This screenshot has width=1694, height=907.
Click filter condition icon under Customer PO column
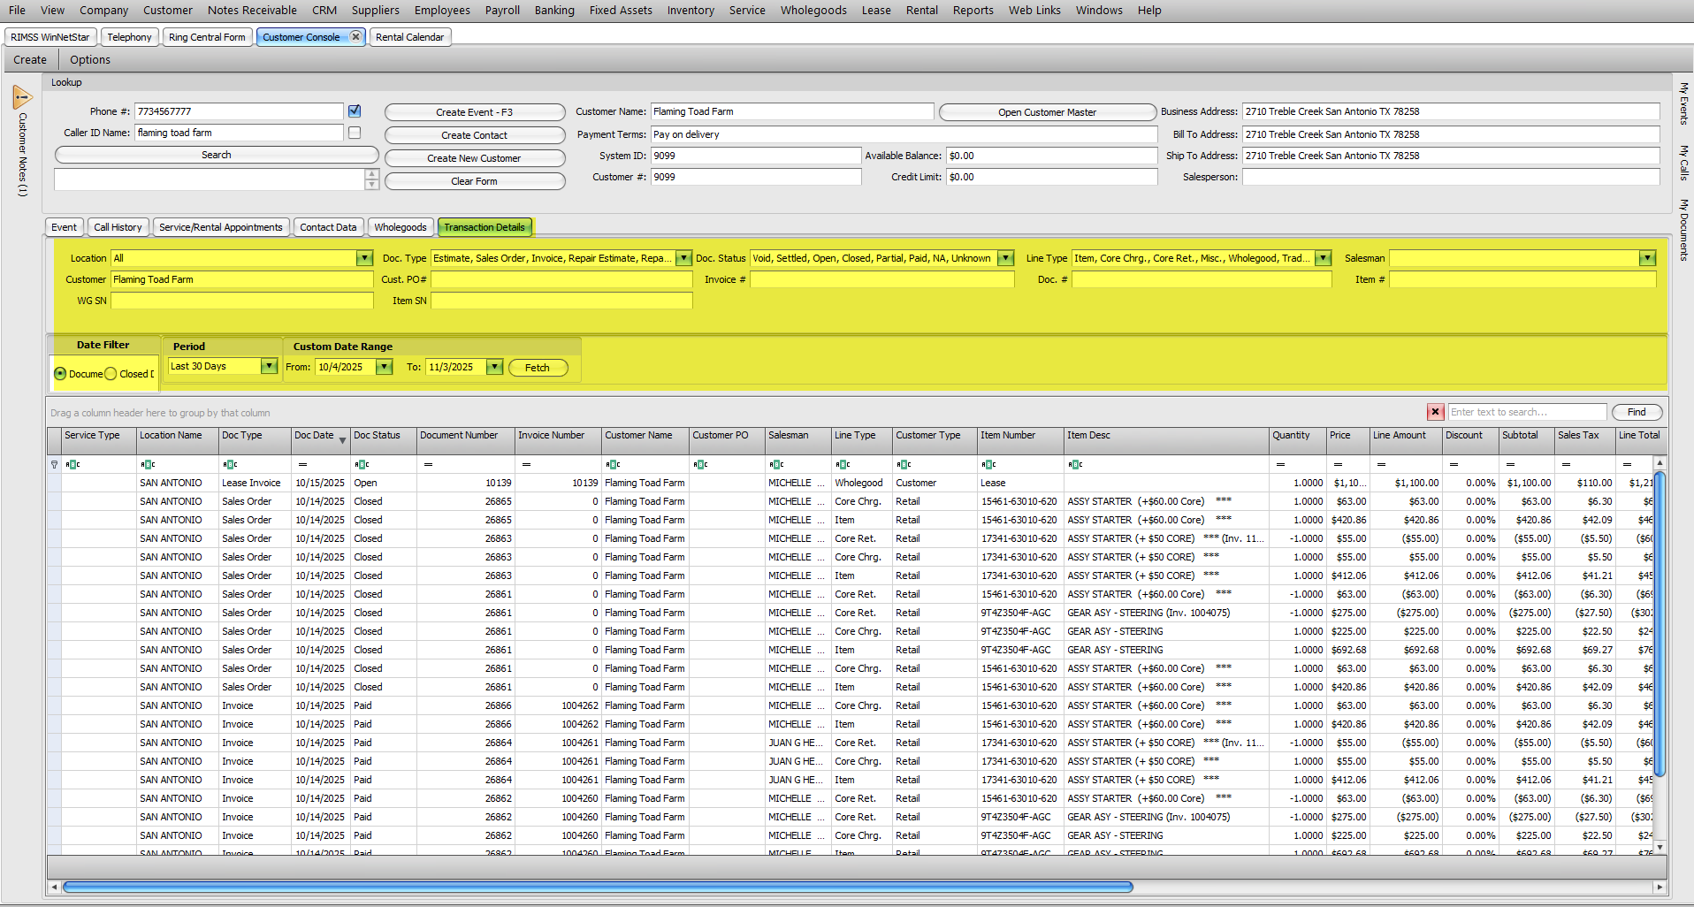pos(700,464)
